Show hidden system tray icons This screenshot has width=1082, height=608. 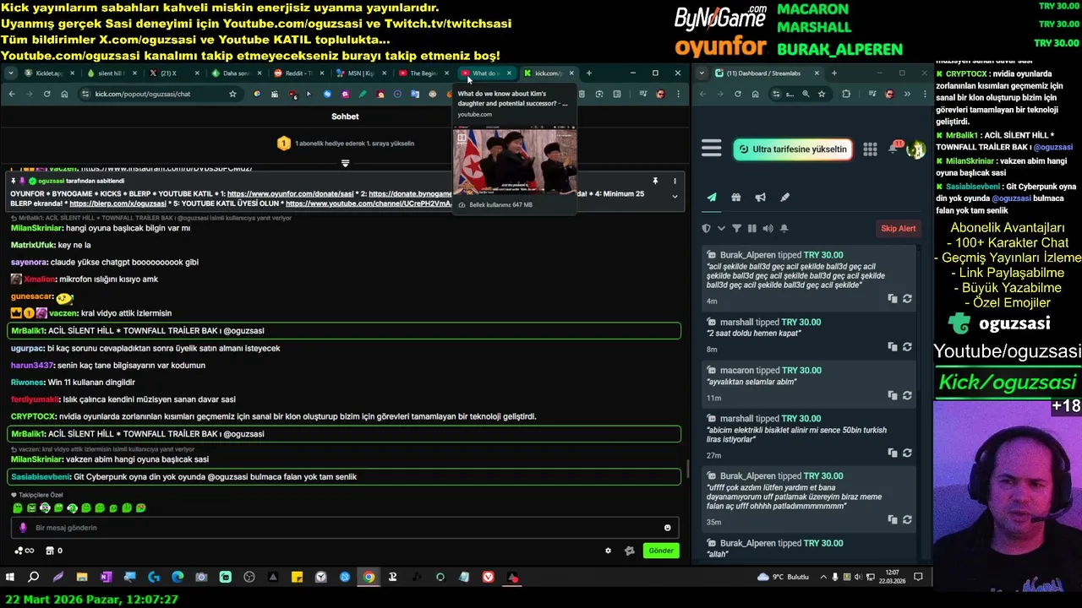(823, 577)
